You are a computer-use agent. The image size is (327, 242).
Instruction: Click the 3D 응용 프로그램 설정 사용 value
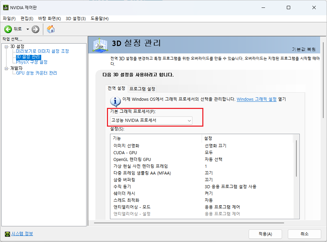pos(231,187)
